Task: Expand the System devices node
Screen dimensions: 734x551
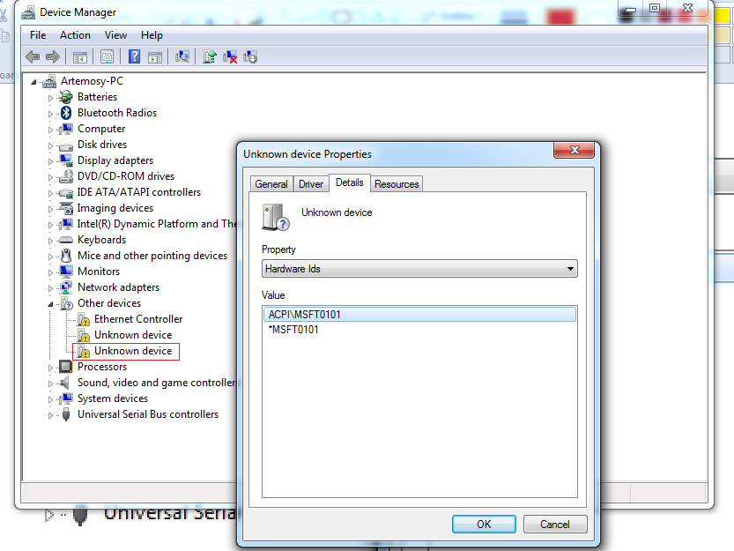Action: tap(50, 399)
